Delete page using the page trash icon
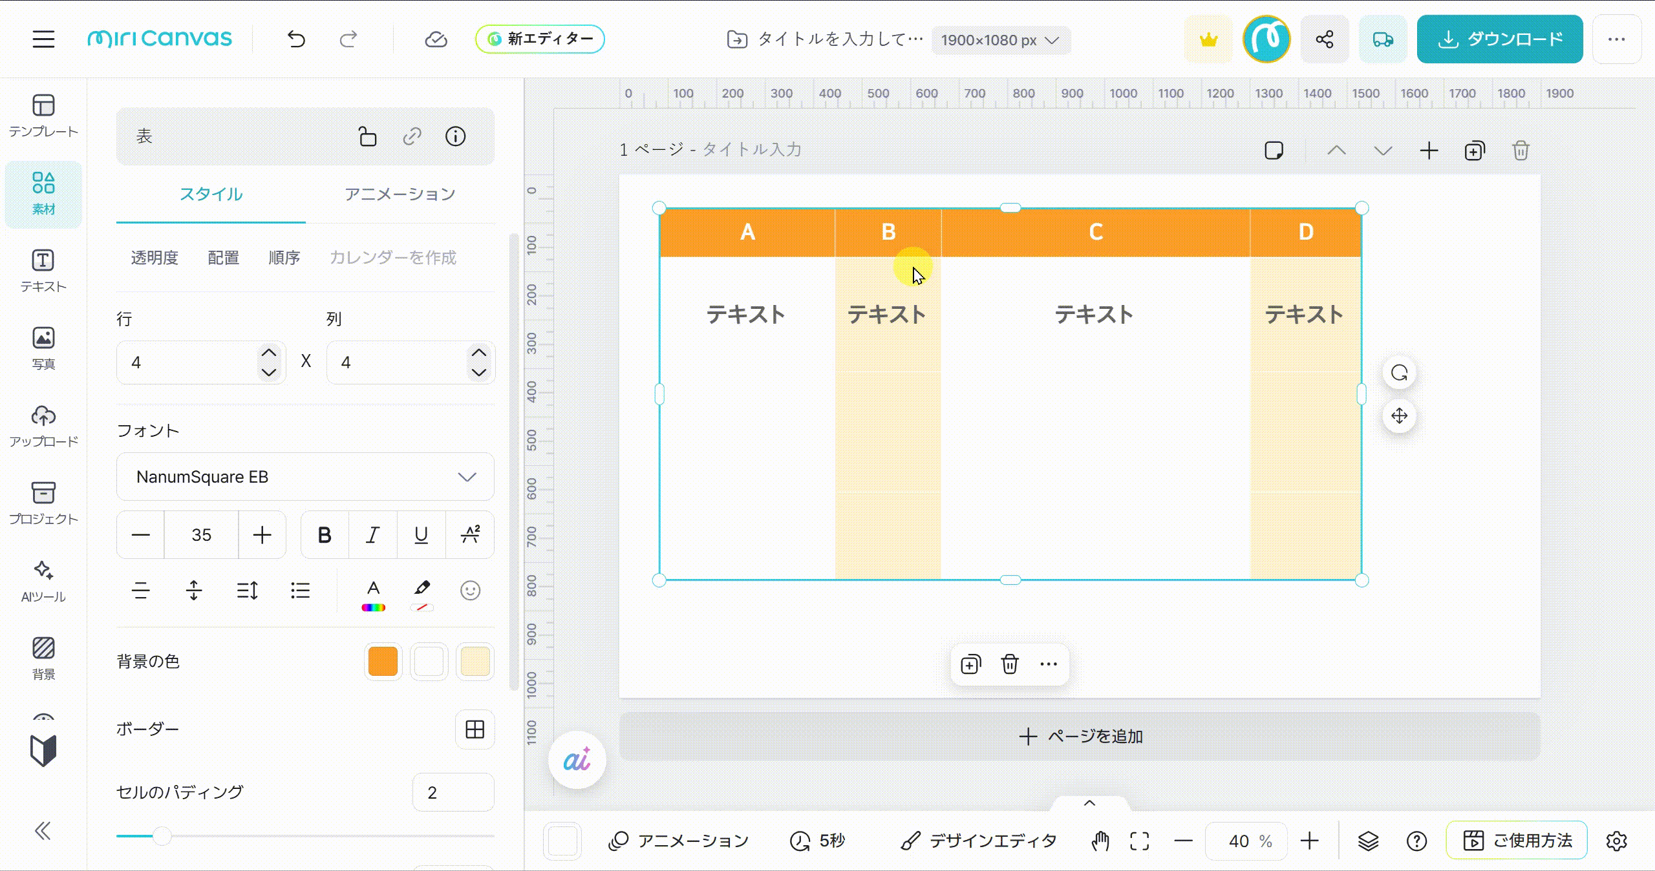This screenshot has width=1655, height=871. tap(1521, 151)
